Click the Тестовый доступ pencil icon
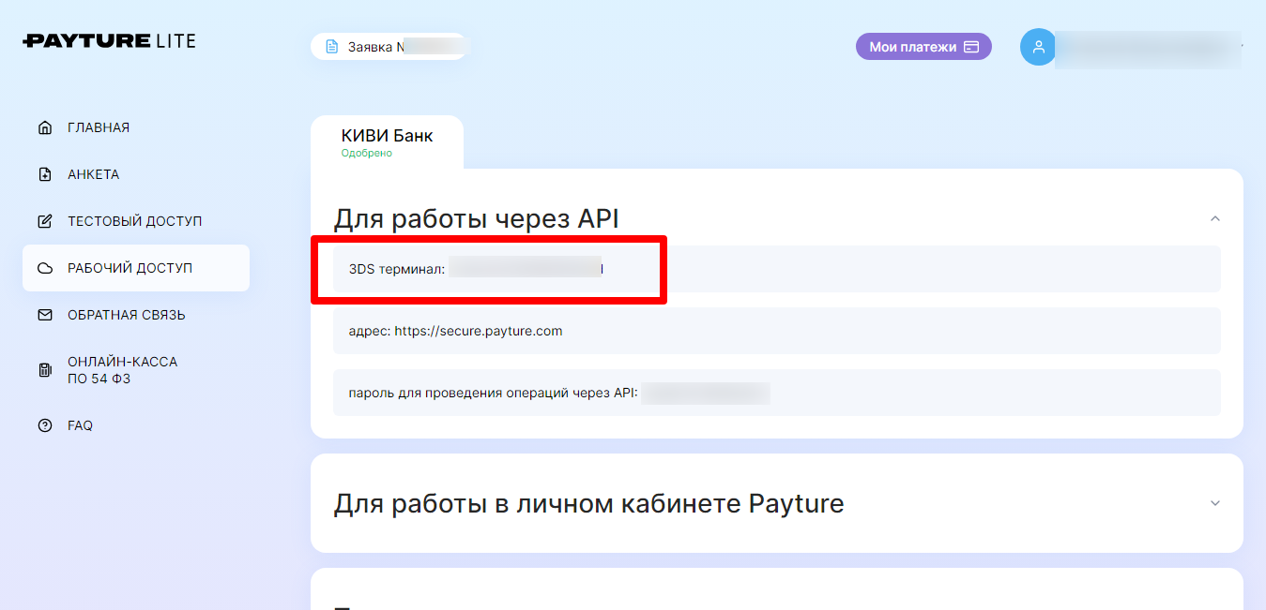The image size is (1266, 610). (x=44, y=220)
